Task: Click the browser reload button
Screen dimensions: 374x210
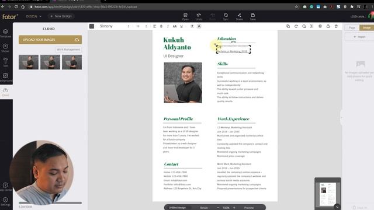Action: click(x=16, y=7)
